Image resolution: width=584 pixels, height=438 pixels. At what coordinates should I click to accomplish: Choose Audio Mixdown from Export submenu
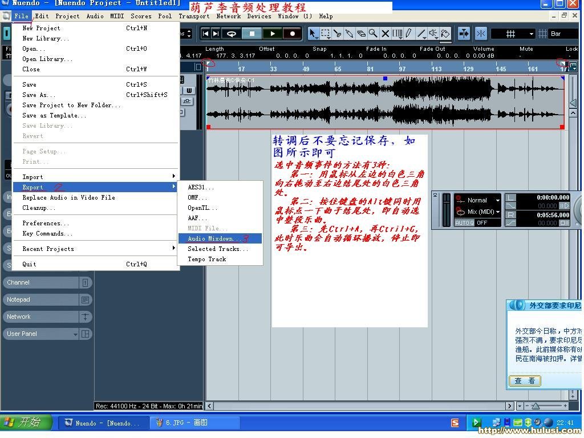pyautogui.click(x=220, y=239)
